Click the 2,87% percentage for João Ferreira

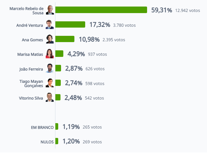[x=74, y=69]
